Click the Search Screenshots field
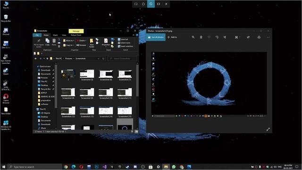This screenshot has width=302, height=170. click(x=122, y=59)
